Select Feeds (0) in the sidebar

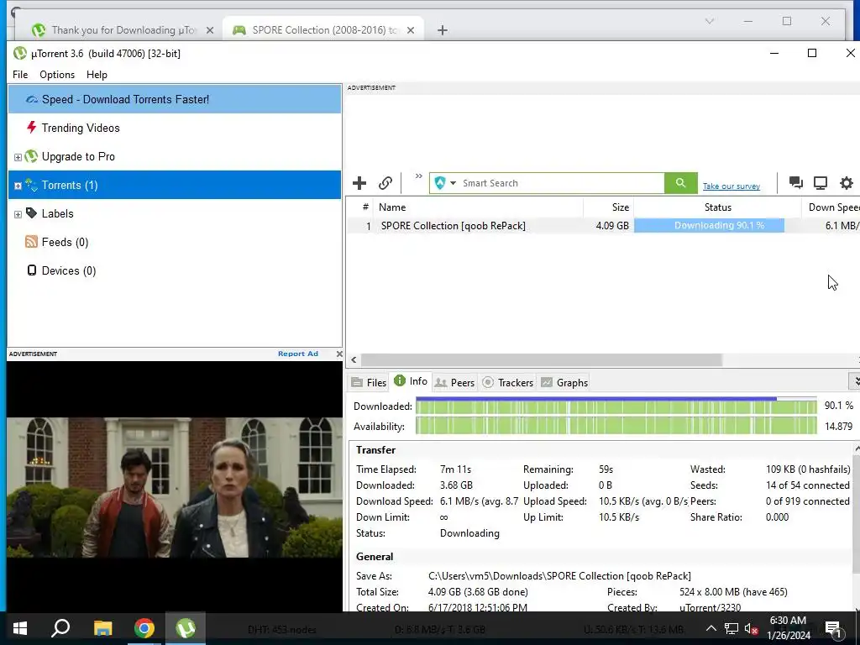[175, 242]
